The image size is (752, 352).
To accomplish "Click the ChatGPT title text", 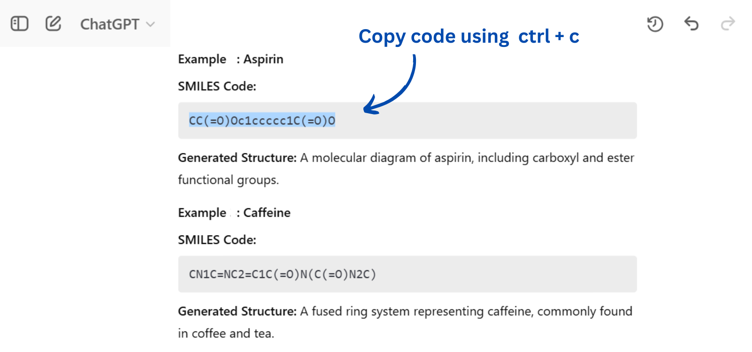I will point(110,24).
